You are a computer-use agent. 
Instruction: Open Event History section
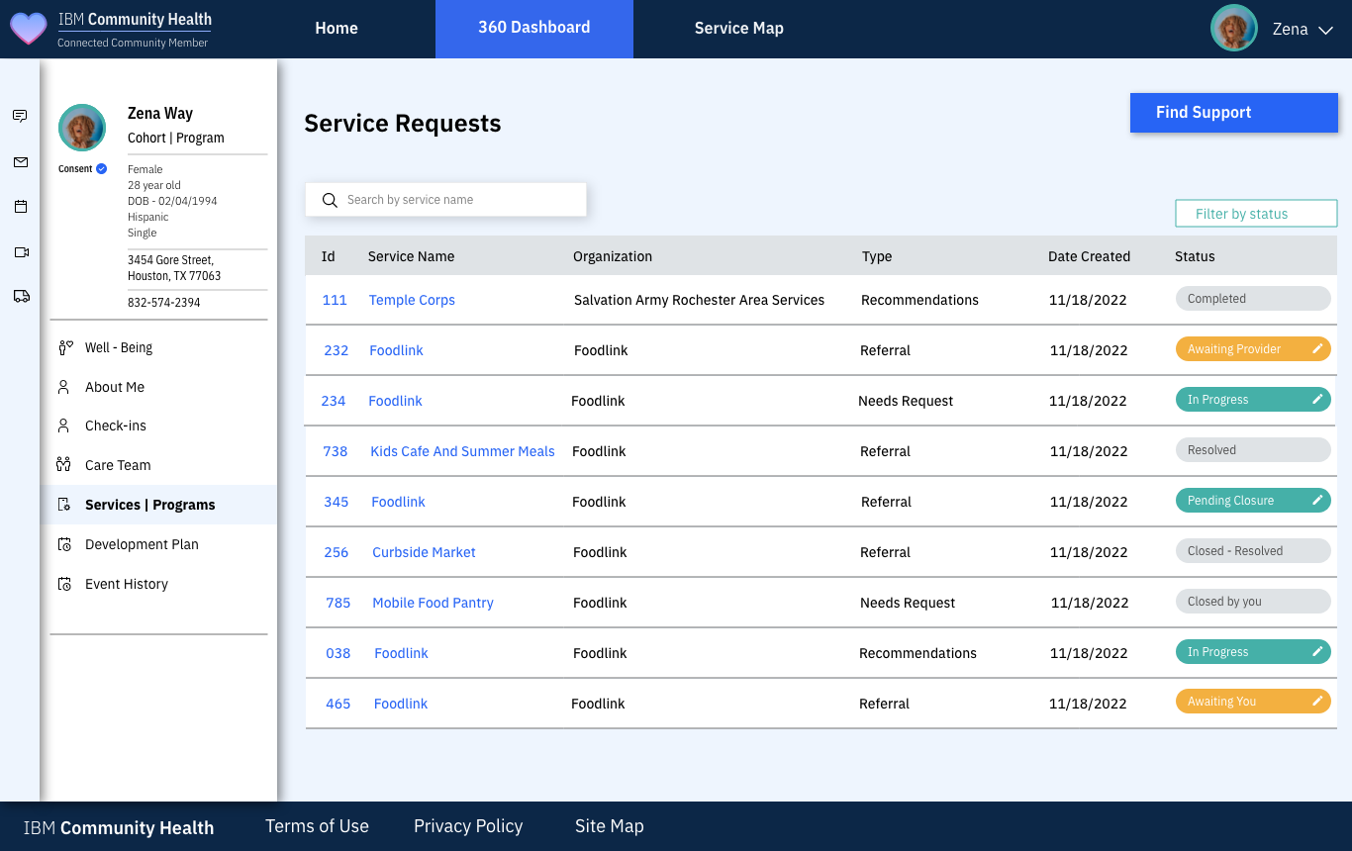pos(127,584)
